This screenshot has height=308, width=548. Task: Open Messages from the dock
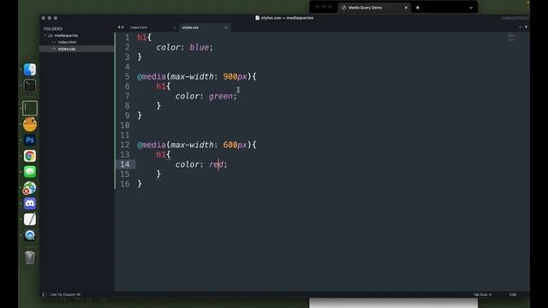click(x=30, y=171)
